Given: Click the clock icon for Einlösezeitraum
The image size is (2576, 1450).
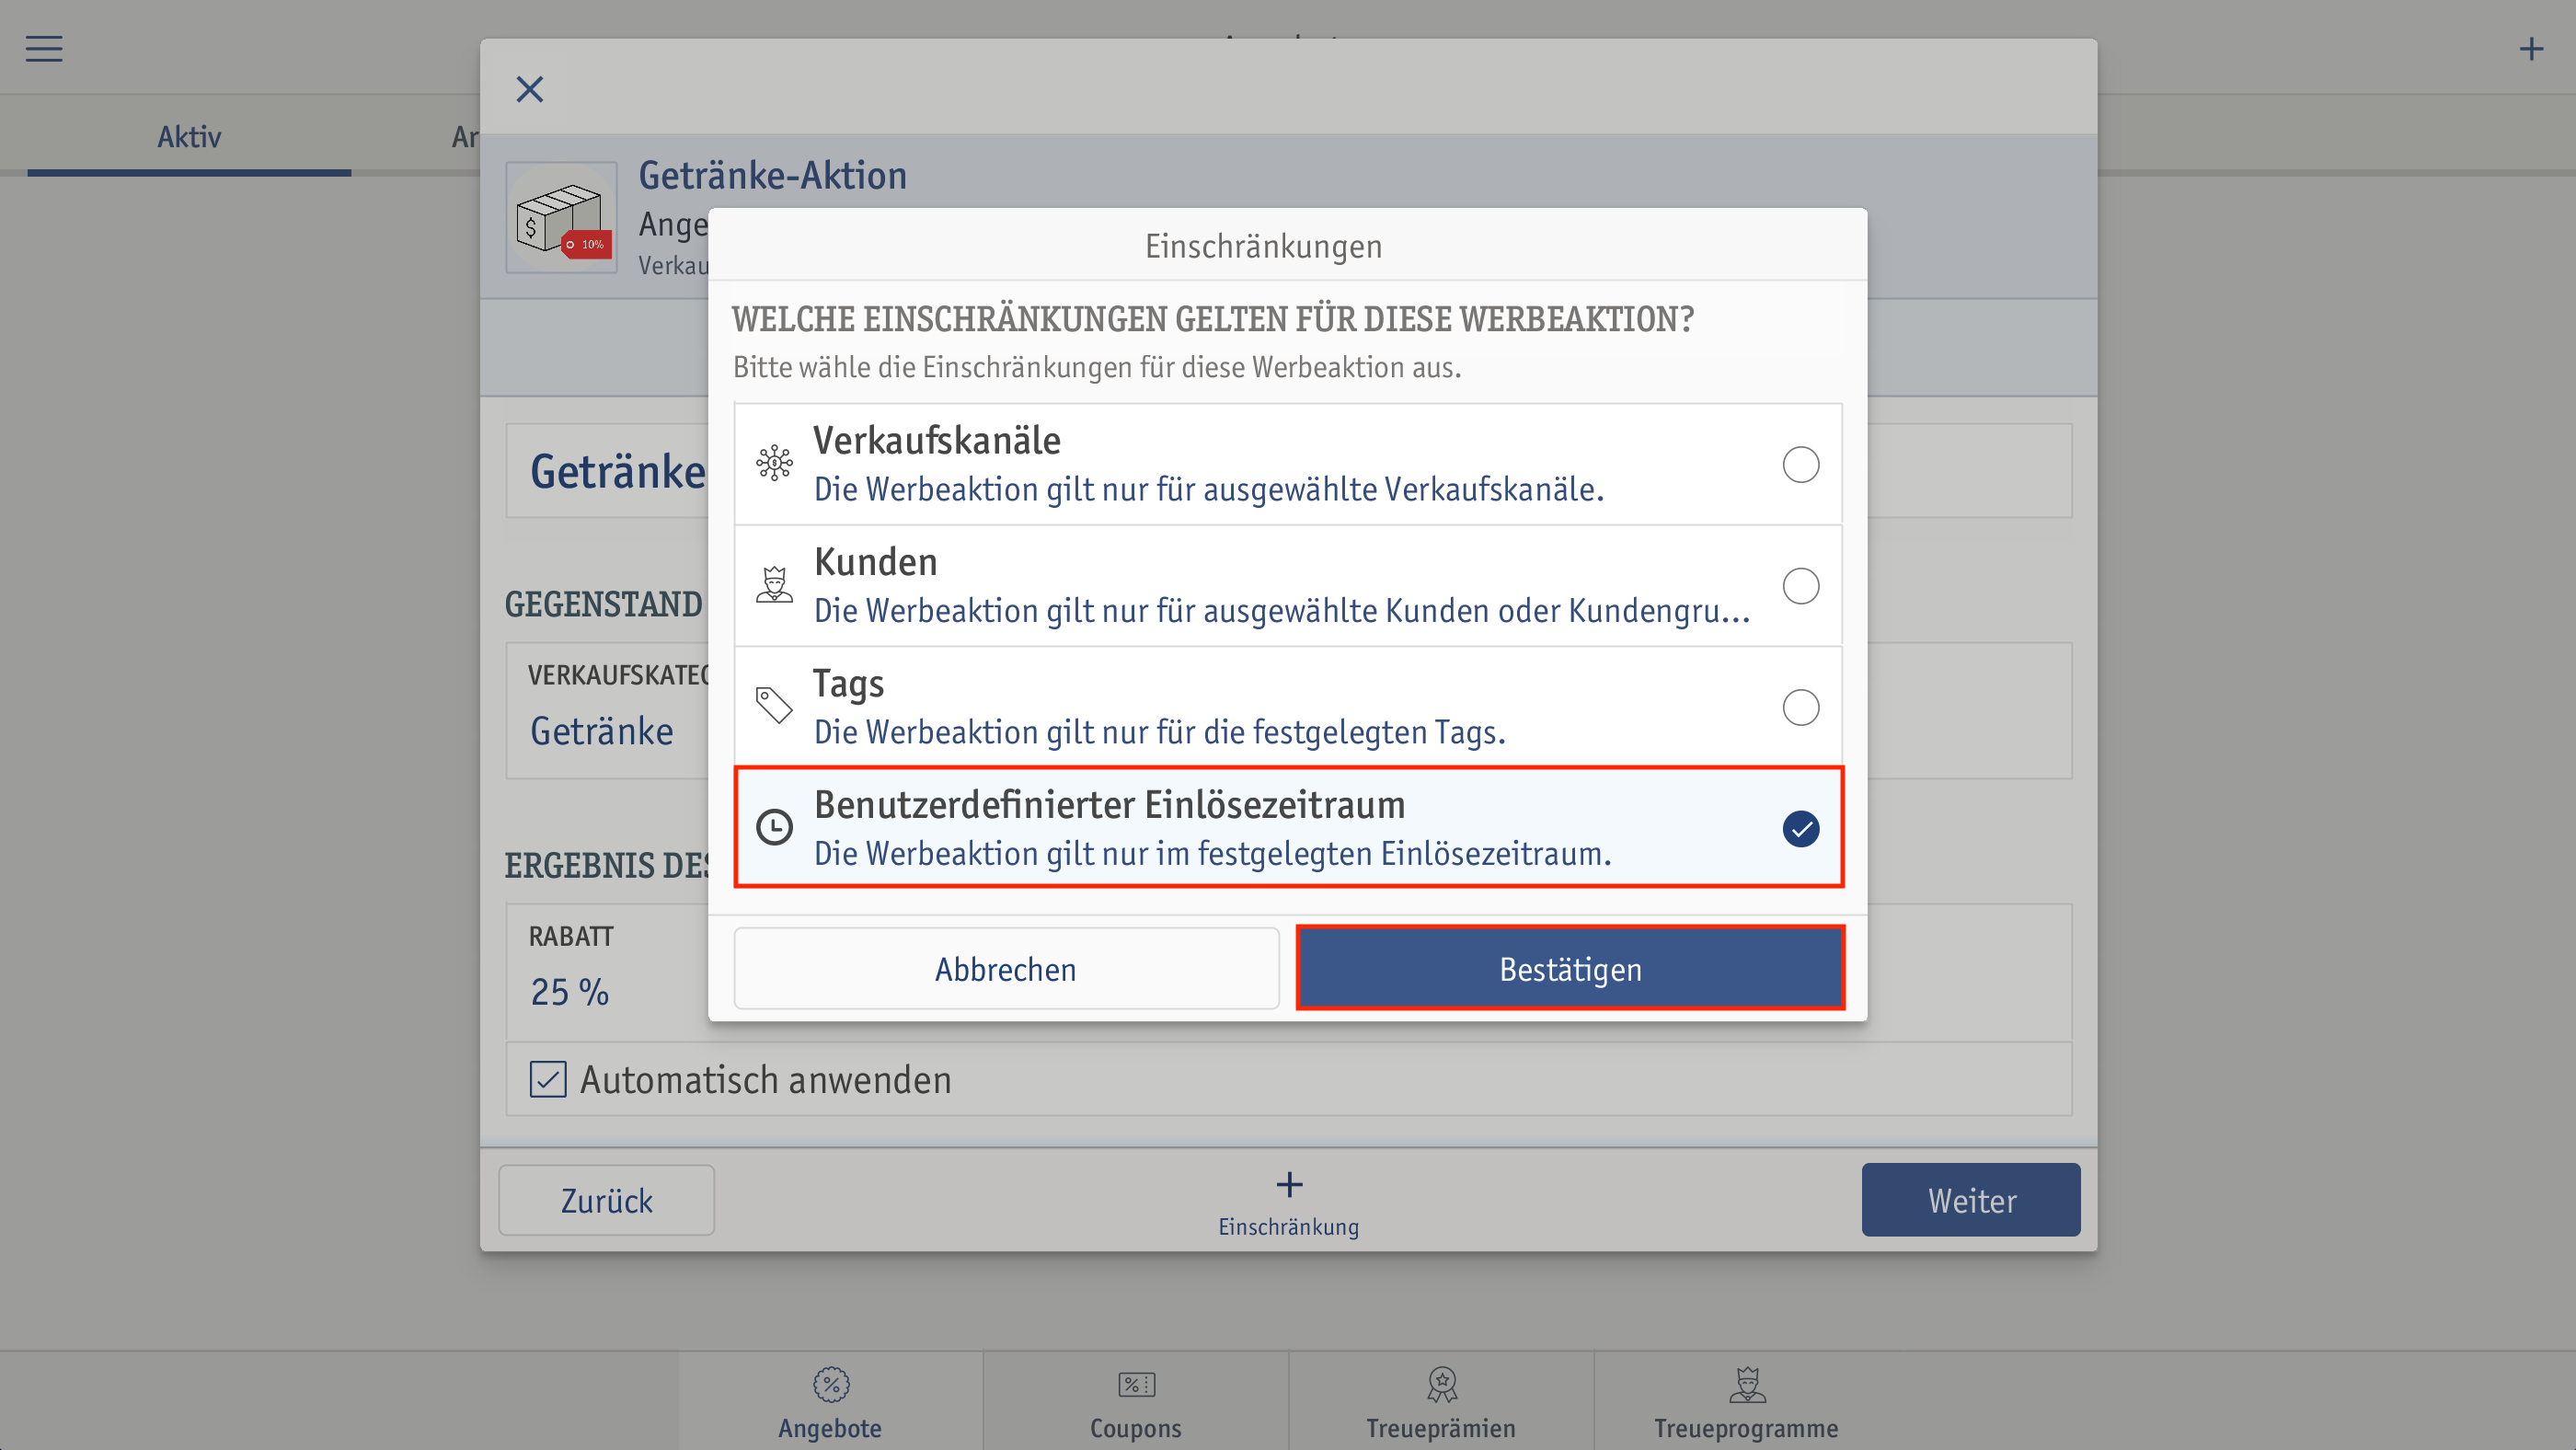Looking at the screenshot, I should click(774, 827).
